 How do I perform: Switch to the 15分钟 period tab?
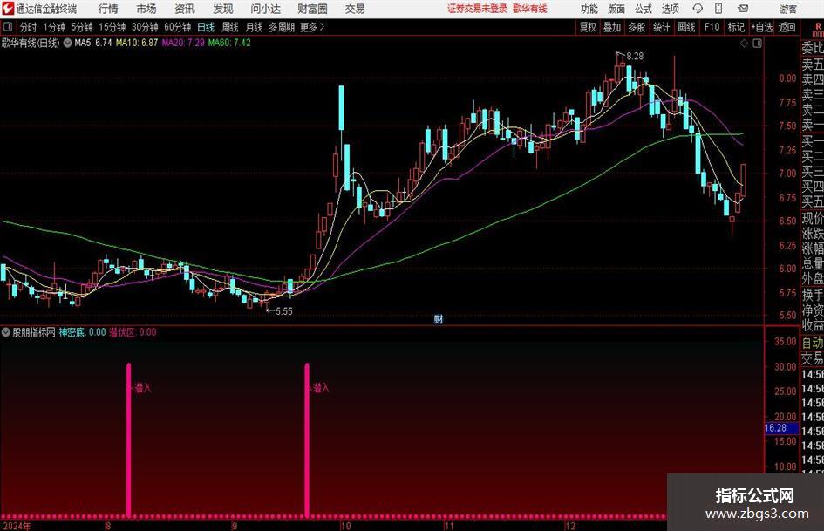pos(112,27)
